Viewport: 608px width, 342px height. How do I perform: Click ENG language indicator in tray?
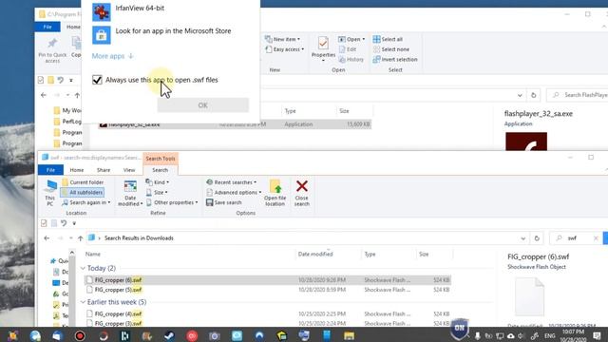click(x=549, y=335)
